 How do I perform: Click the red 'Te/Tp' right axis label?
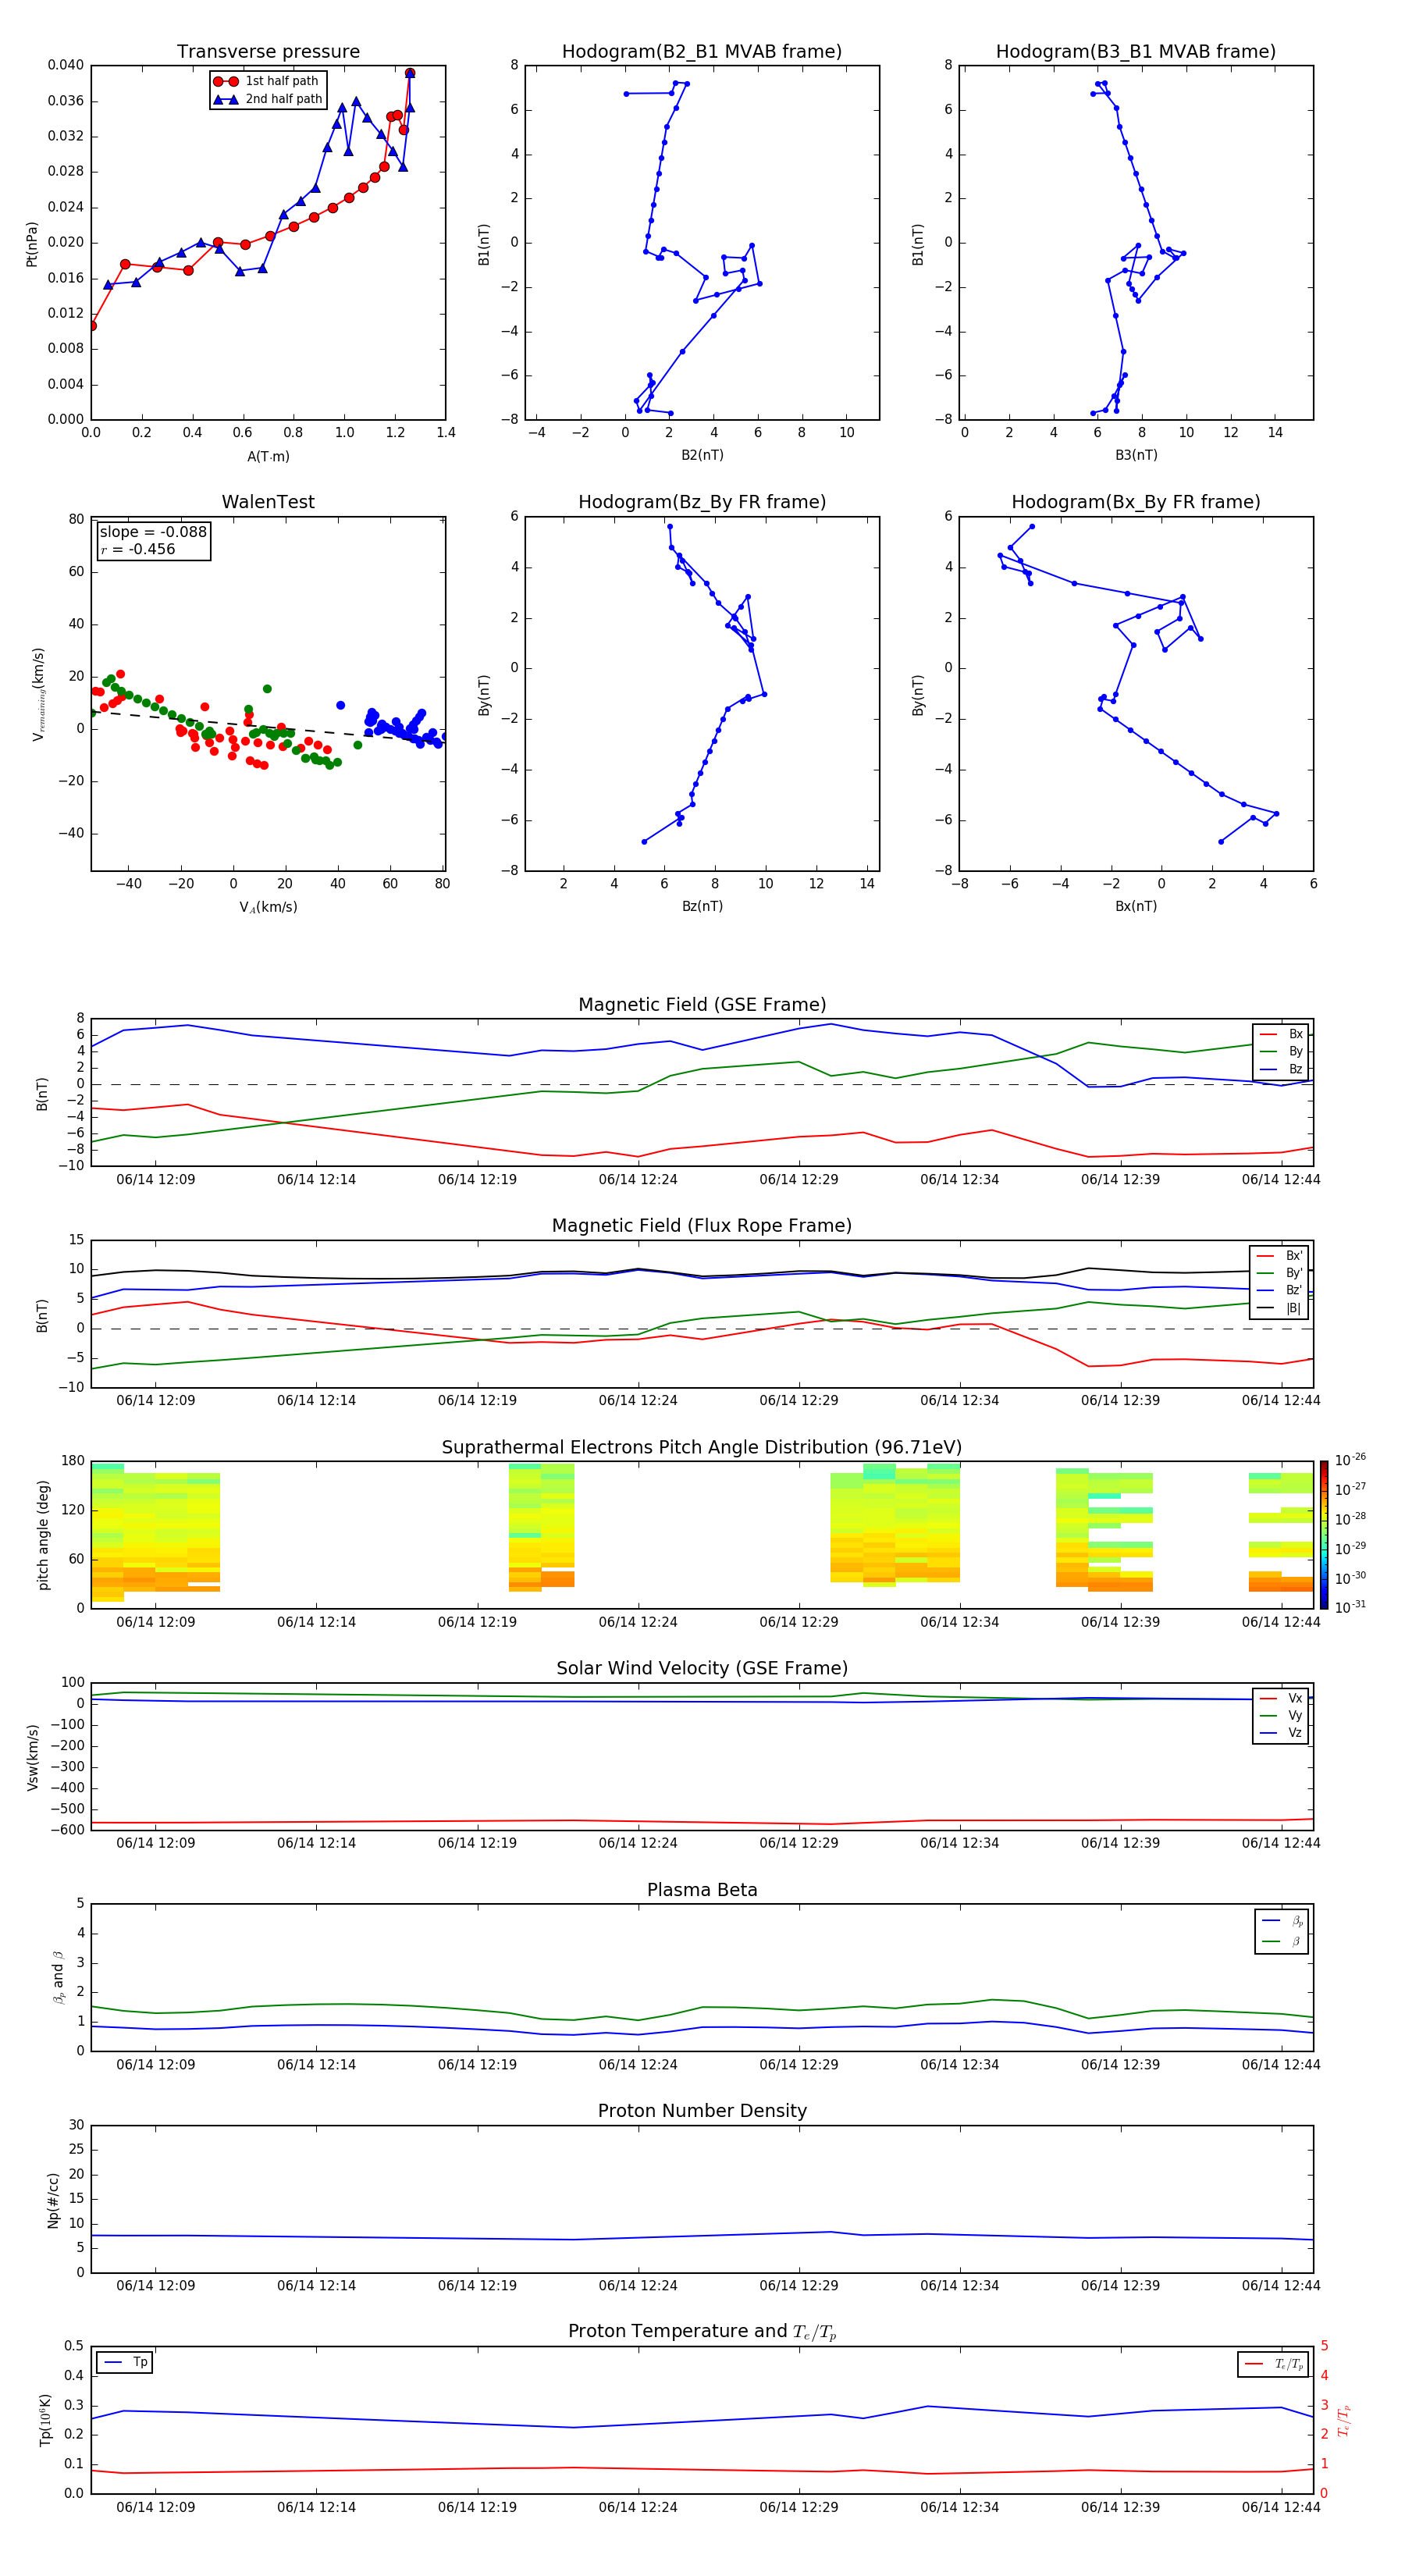click(1344, 2420)
